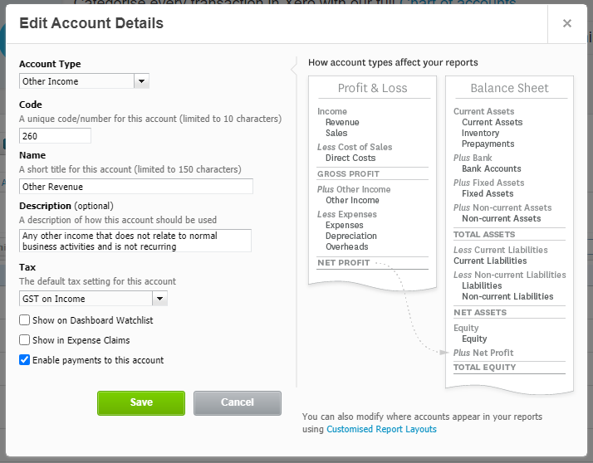
Task: Click Plus Net Profit arrow in Balance Sheet
Action: pos(444,353)
